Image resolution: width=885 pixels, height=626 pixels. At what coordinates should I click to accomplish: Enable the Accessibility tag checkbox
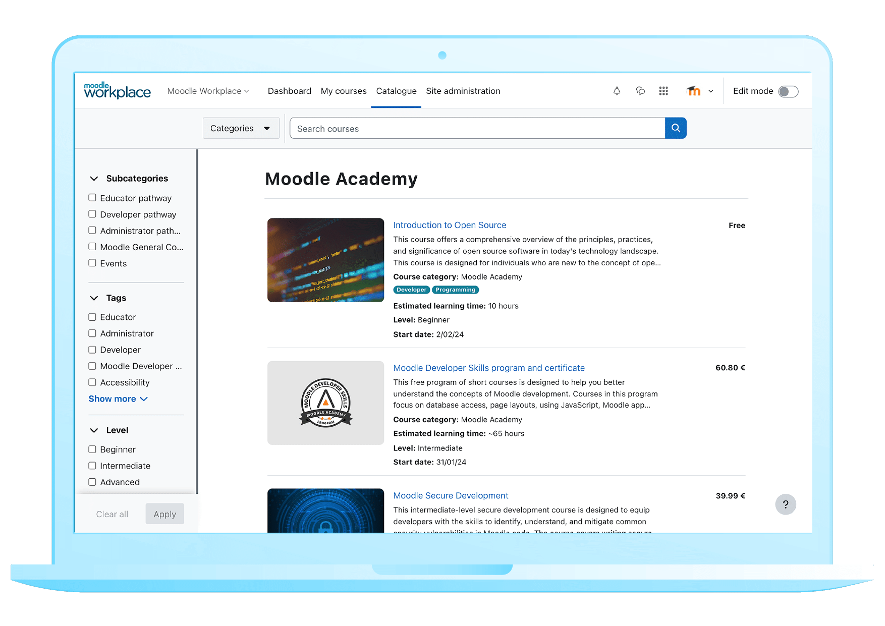[x=92, y=382]
